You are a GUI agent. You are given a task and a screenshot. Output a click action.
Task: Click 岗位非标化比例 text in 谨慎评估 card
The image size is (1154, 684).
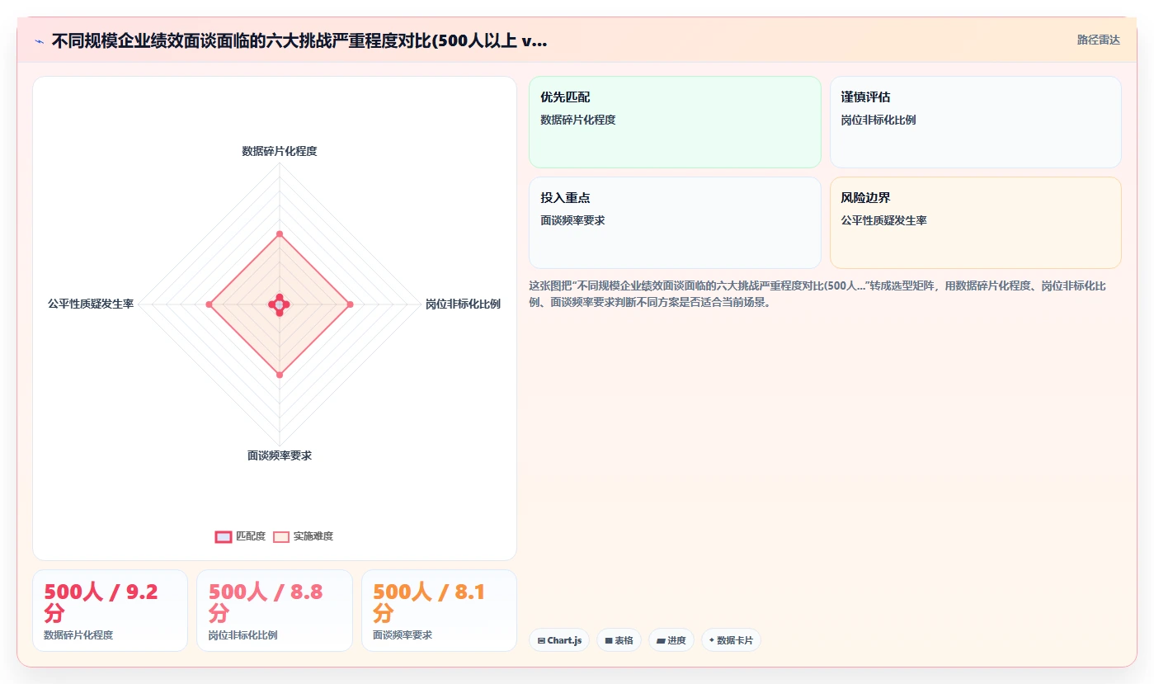[878, 120]
